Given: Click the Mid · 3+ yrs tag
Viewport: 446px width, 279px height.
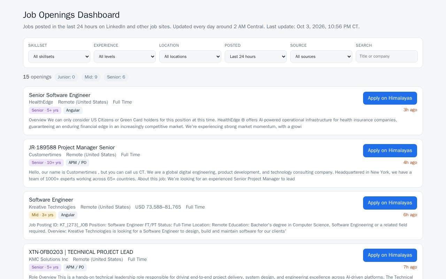Looking at the screenshot, I should 43,215.
